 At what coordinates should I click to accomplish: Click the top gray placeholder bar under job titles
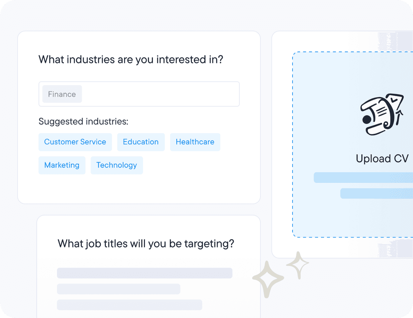click(x=145, y=273)
